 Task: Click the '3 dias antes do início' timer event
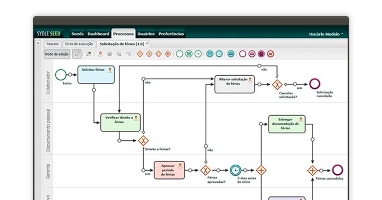coord(235,170)
